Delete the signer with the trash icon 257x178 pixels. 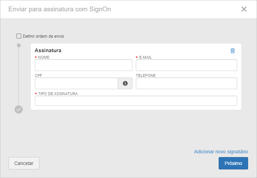[233, 51]
